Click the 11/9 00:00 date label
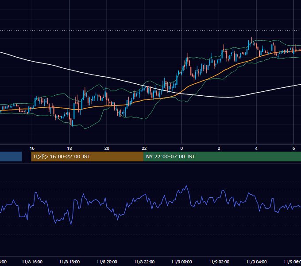The width and height of the screenshot is (301, 266). coord(181,262)
